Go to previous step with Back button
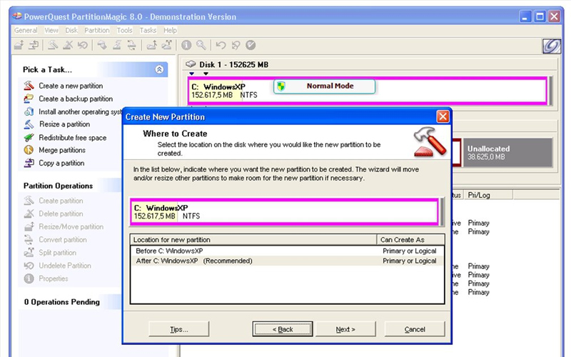Screen dimensions: 571x357 [x=283, y=329]
